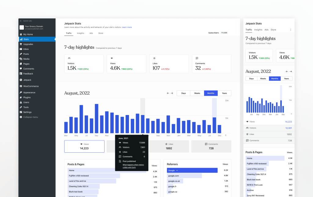Go to previous period with the left arrow
This screenshot has width=313, height=197.
click(x=168, y=93)
